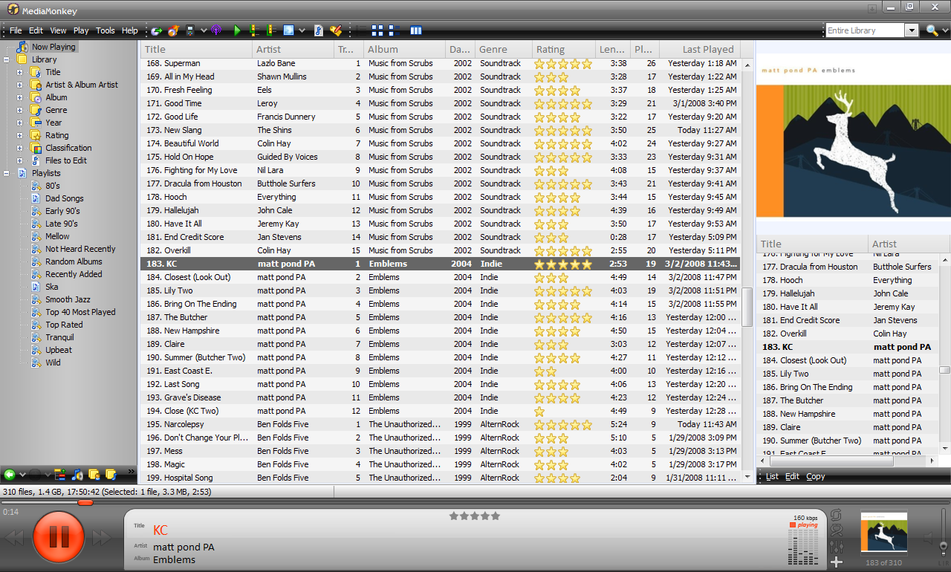Pause the current track KC
The height and width of the screenshot is (572, 951).
[58, 535]
